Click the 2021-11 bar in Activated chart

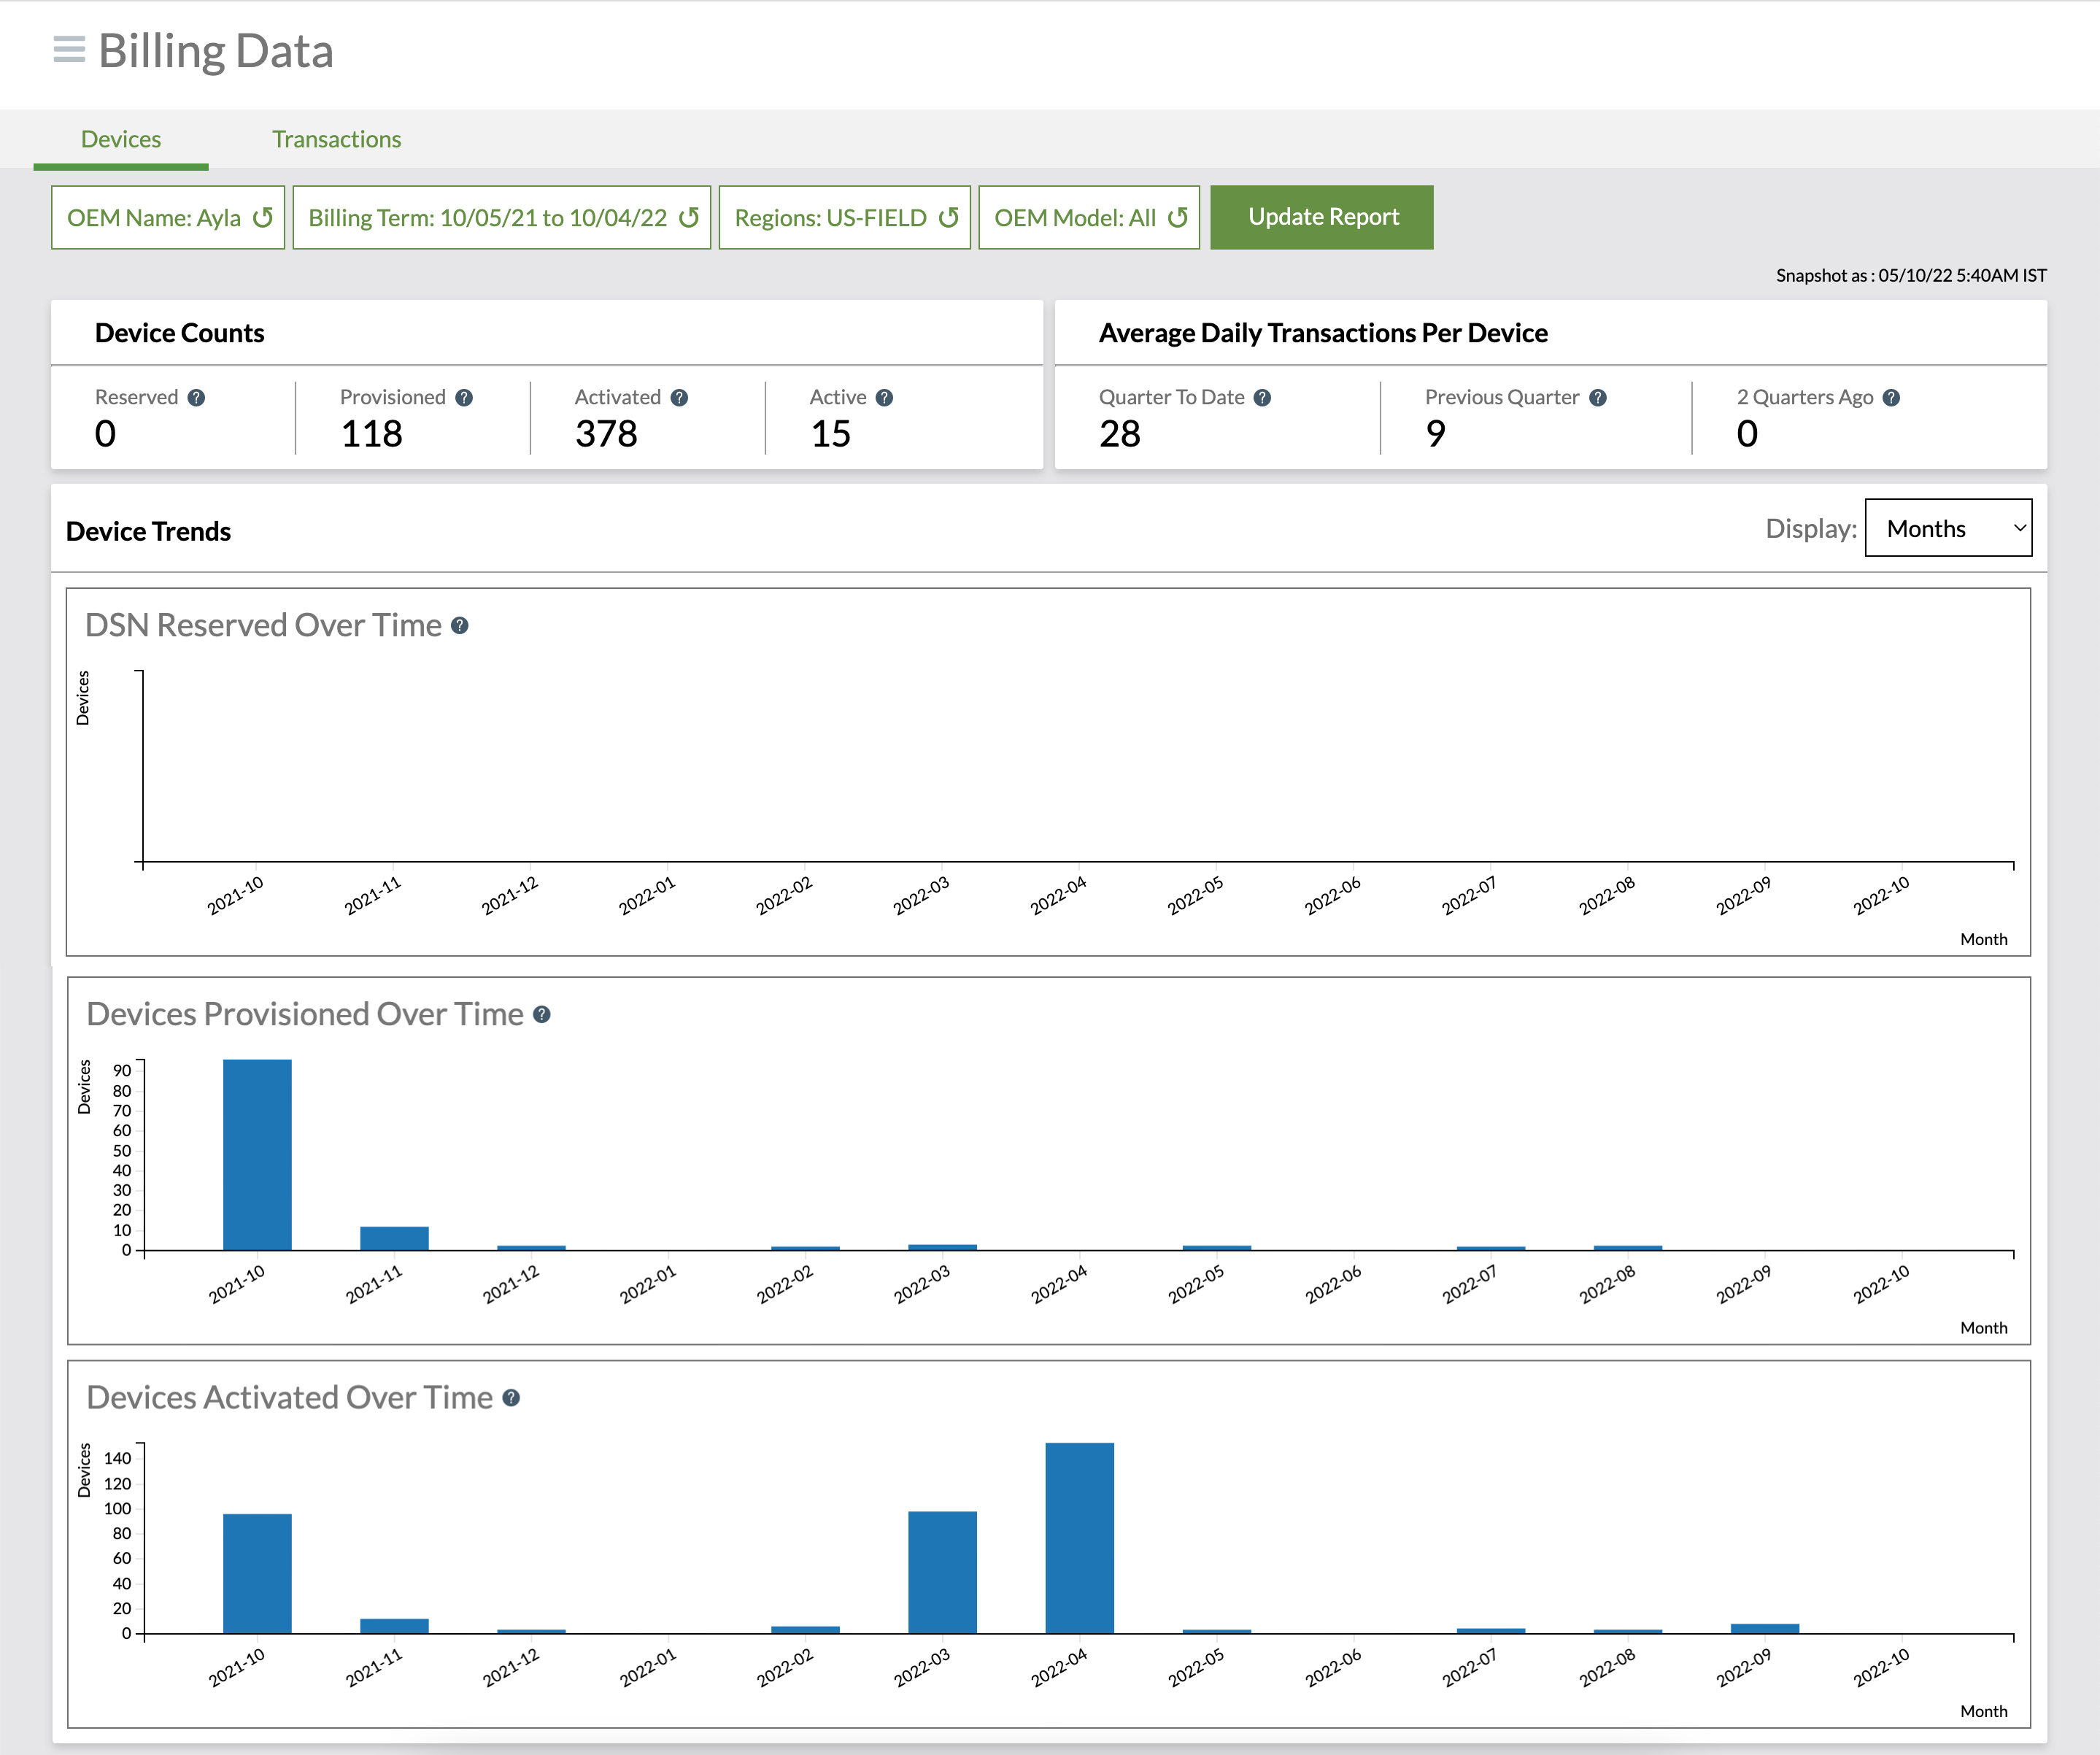coord(394,1626)
